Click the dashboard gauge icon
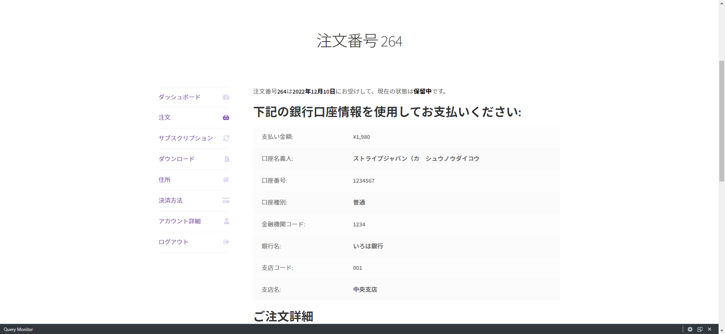 (x=226, y=97)
